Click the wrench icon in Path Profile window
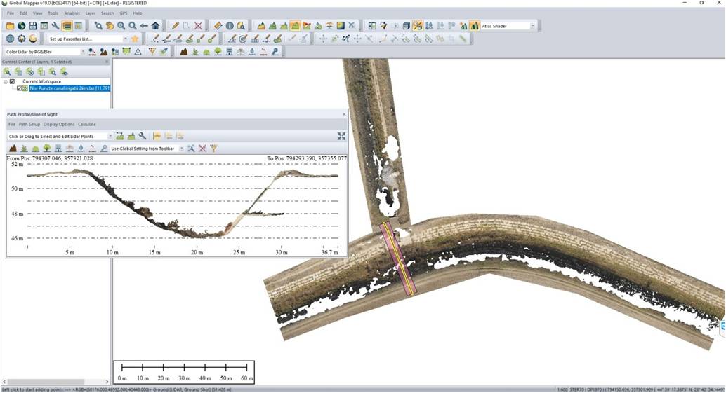 [143, 137]
